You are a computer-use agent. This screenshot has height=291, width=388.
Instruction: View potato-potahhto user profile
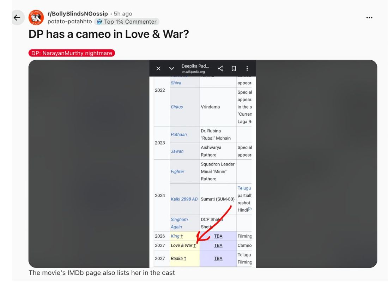pyautogui.click(x=69, y=22)
